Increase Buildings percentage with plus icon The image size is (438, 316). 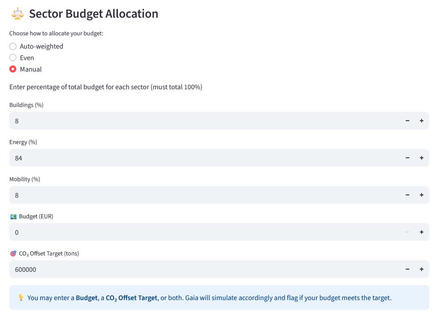click(422, 121)
